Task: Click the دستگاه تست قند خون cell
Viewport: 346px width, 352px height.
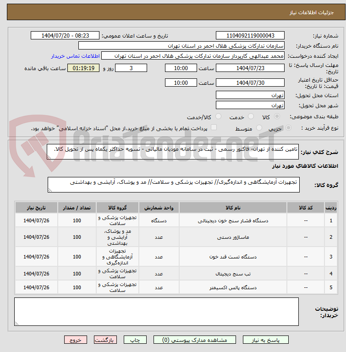Action: (233, 257)
